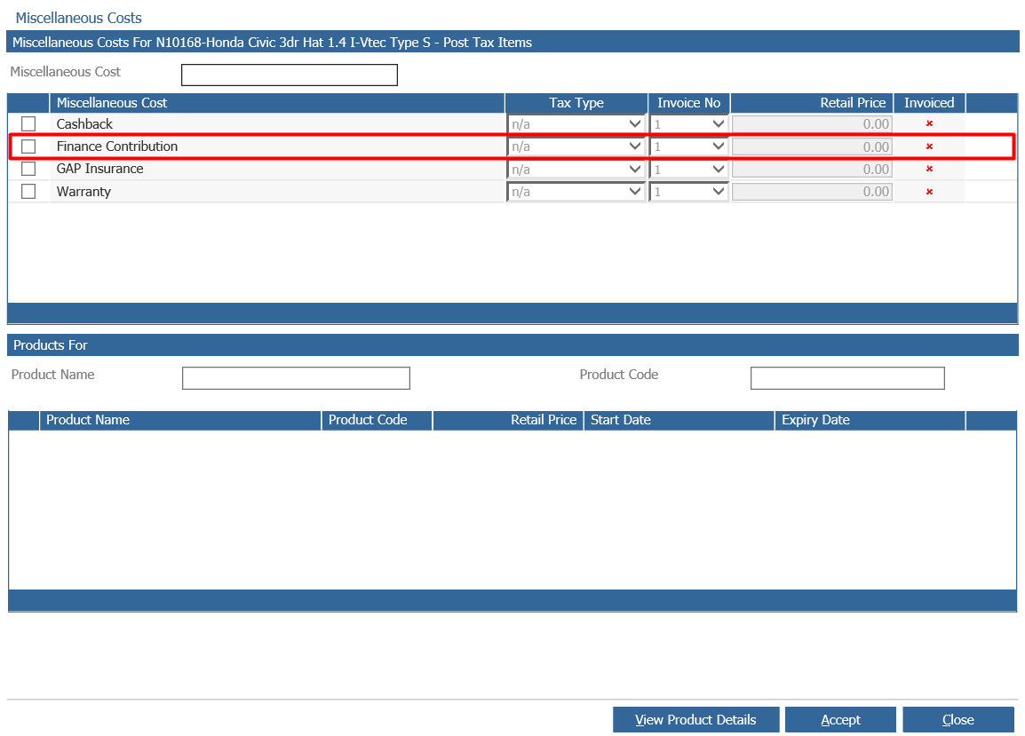Viewport: 1025px width, 736px height.
Task: Select the Cashback row label
Action: point(84,124)
